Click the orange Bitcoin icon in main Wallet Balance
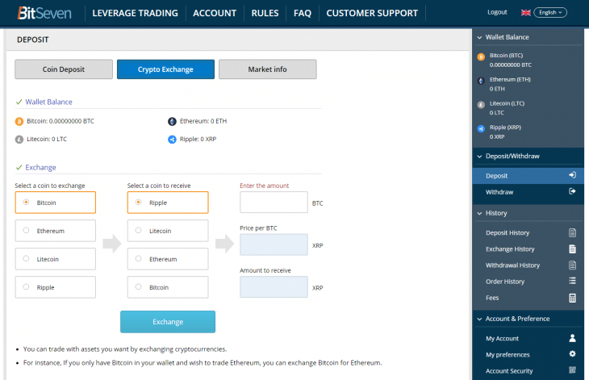Screen dimensions: 589x380 (19, 121)
